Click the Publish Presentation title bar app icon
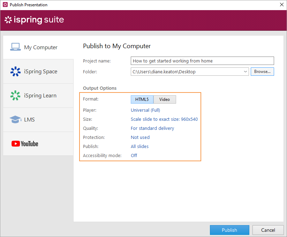The image size is (287, 237). point(5,5)
